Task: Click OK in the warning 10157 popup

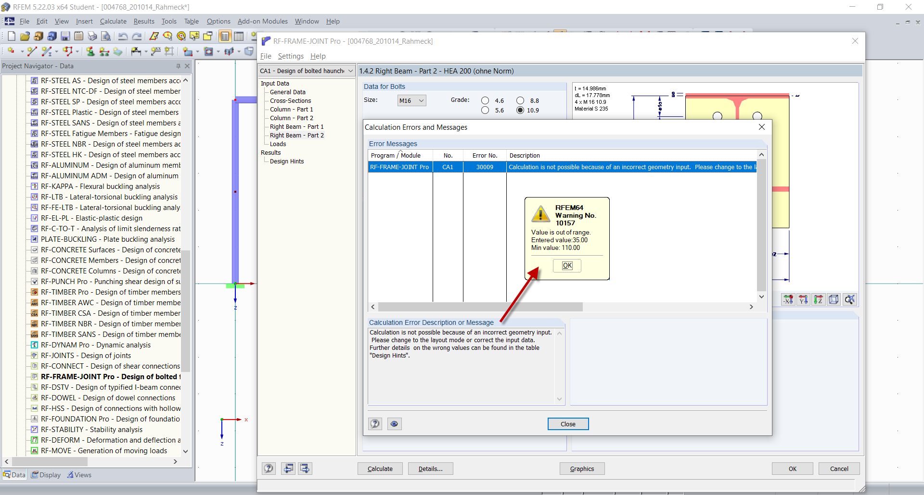Action: tap(567, 265)
